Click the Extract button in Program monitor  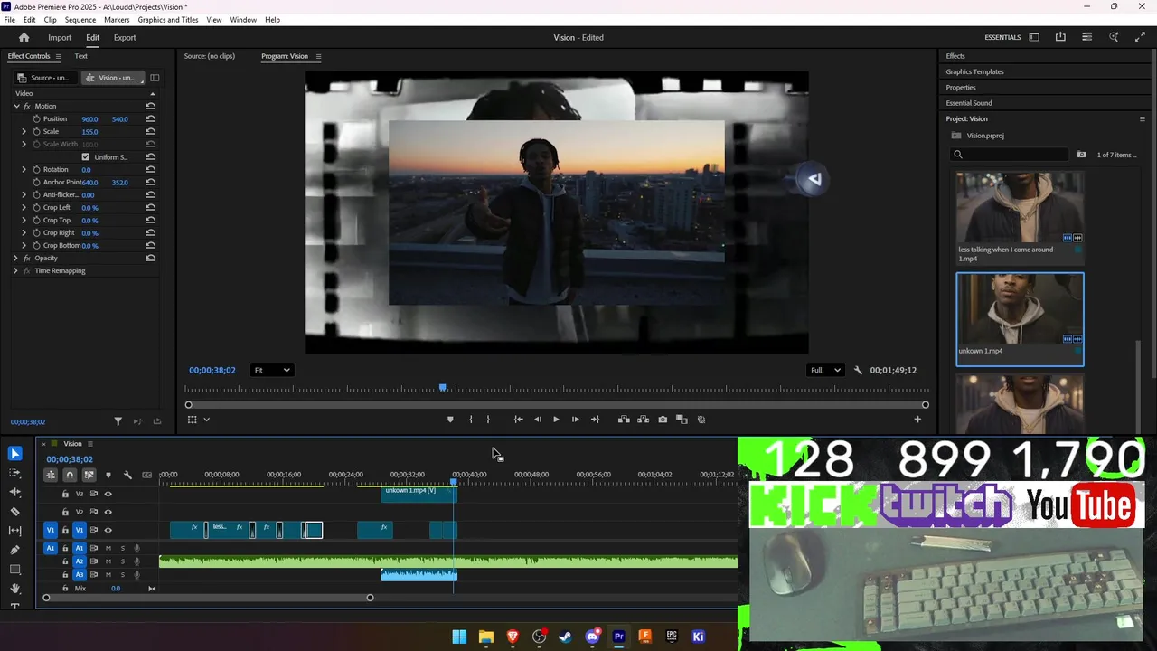(643, 420)
